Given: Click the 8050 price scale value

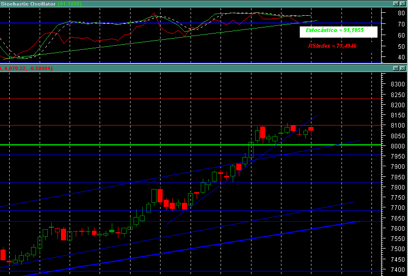Looking at the screenshot, I should coord(398,136).
